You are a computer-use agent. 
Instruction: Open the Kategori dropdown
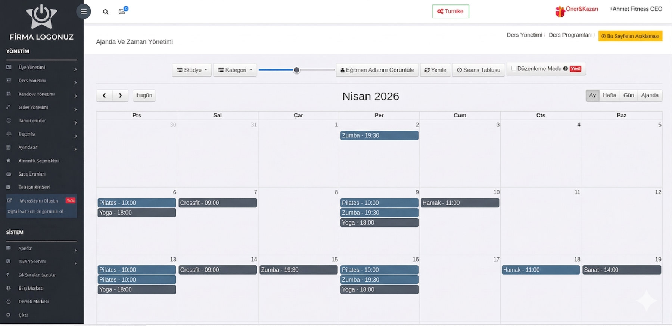(235, 70)
